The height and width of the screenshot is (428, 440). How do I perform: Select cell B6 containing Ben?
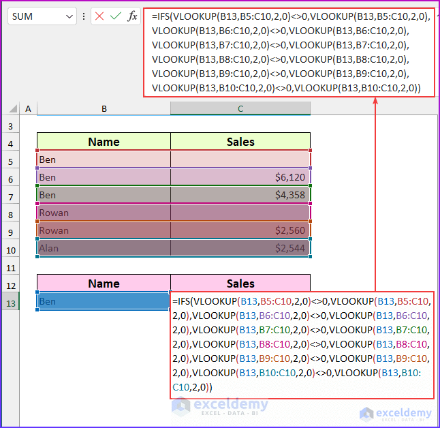[104, 177]
